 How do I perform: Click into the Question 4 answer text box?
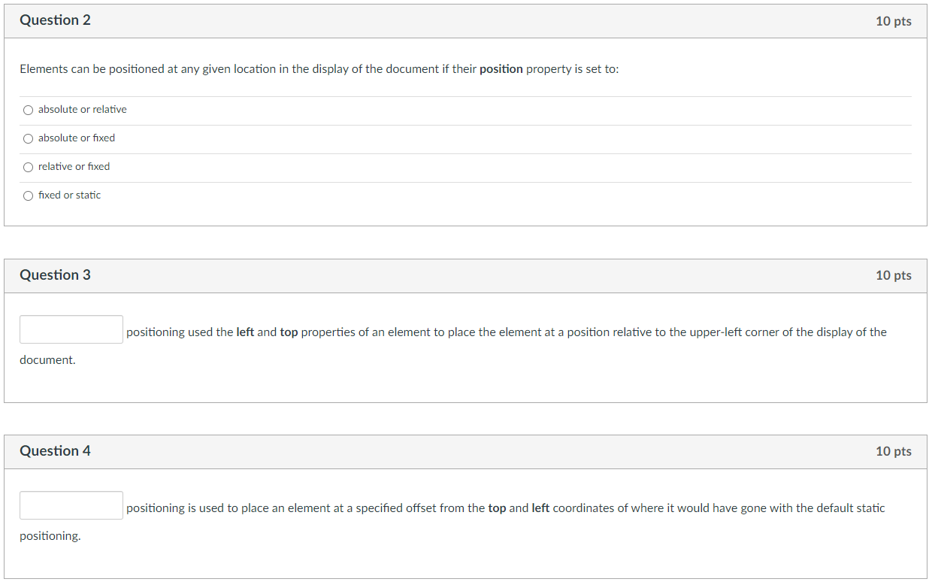(71, 505)
